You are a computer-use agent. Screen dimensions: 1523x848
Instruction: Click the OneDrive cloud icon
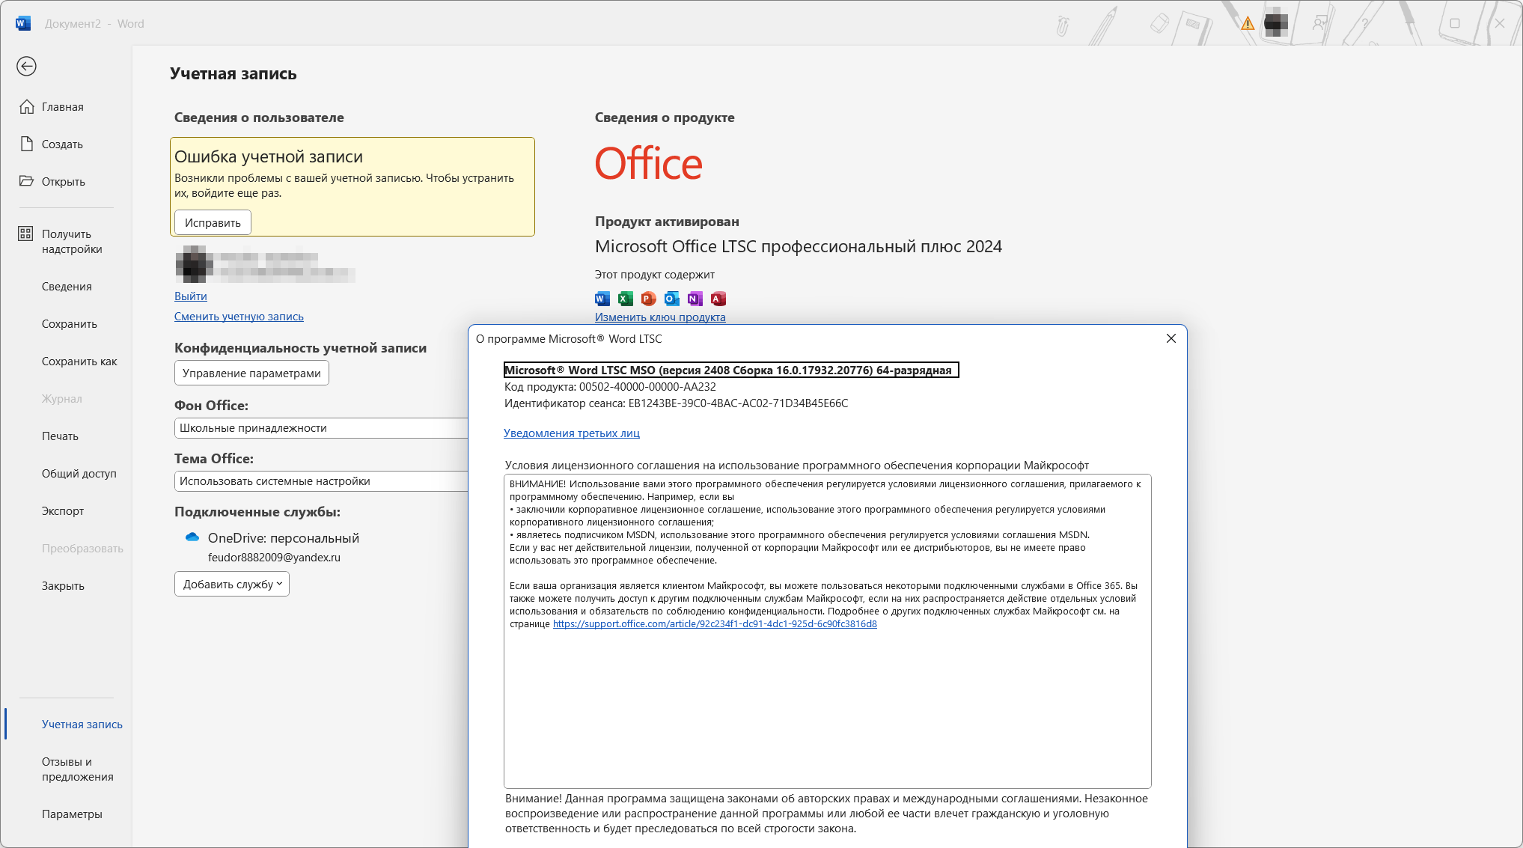[192, 537]
